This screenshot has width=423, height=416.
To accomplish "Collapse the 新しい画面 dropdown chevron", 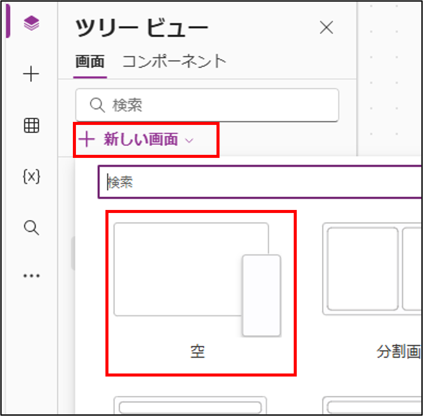I will tap(189, 141).
